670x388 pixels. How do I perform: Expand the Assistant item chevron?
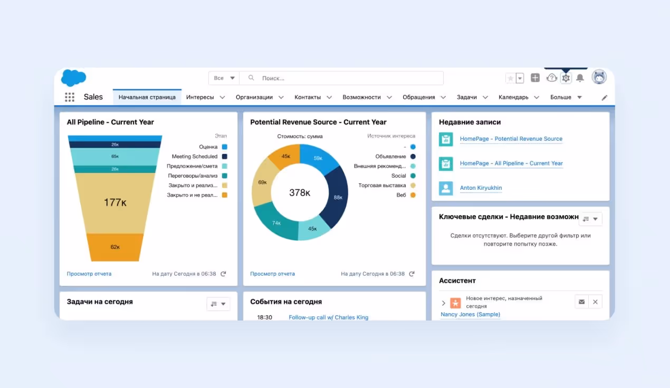pyautogui.click(x=443, y=303)
